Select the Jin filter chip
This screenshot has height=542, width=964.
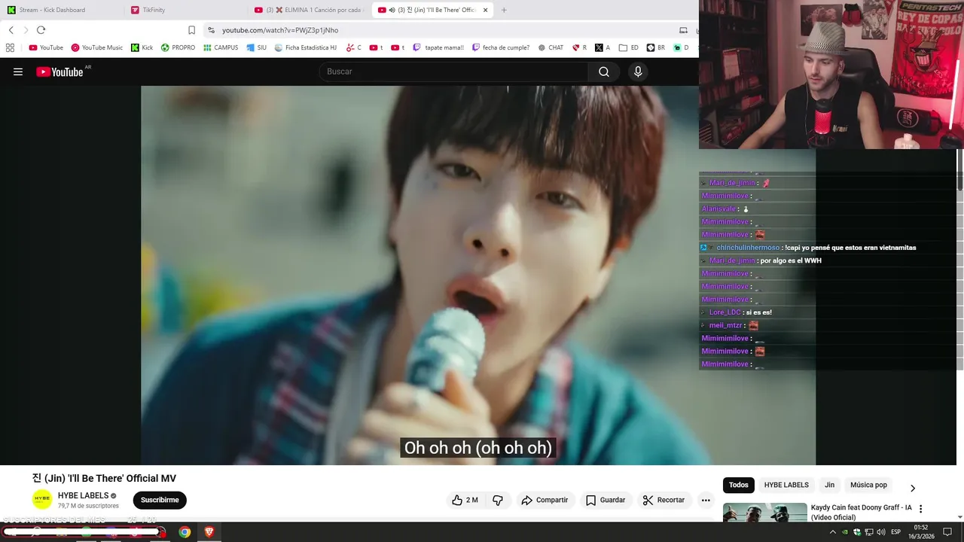(829, 485)
